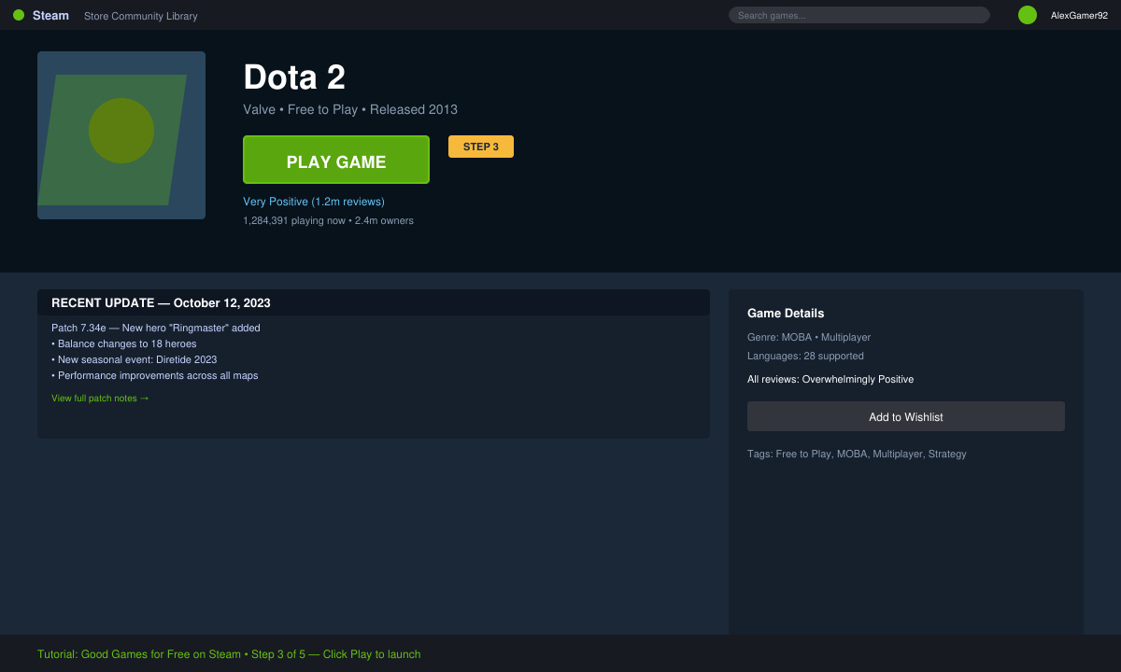Click the Steam brand name
Image resolution: width=1121 pixels, height=672 pixels.
coord(50,15)
